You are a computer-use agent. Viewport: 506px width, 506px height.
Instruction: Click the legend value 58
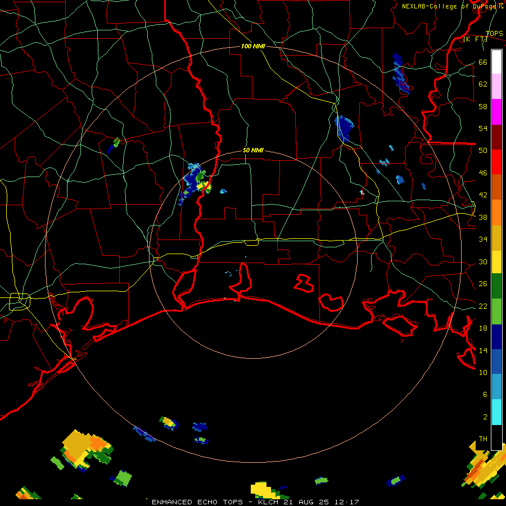pyautogui.click(x=483, y=106)
